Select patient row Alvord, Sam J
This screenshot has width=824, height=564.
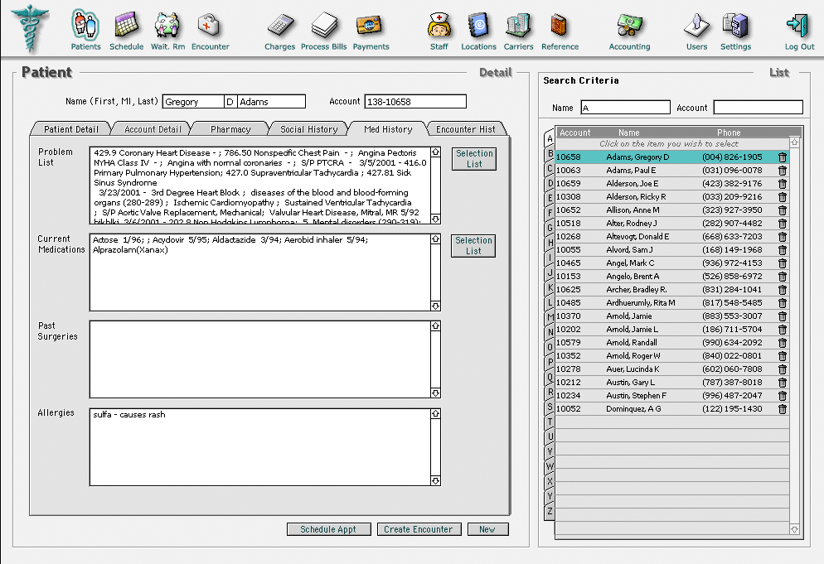pos(671,250)
